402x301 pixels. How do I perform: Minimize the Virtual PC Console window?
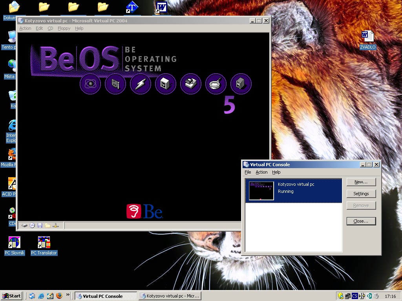[362, 165]
